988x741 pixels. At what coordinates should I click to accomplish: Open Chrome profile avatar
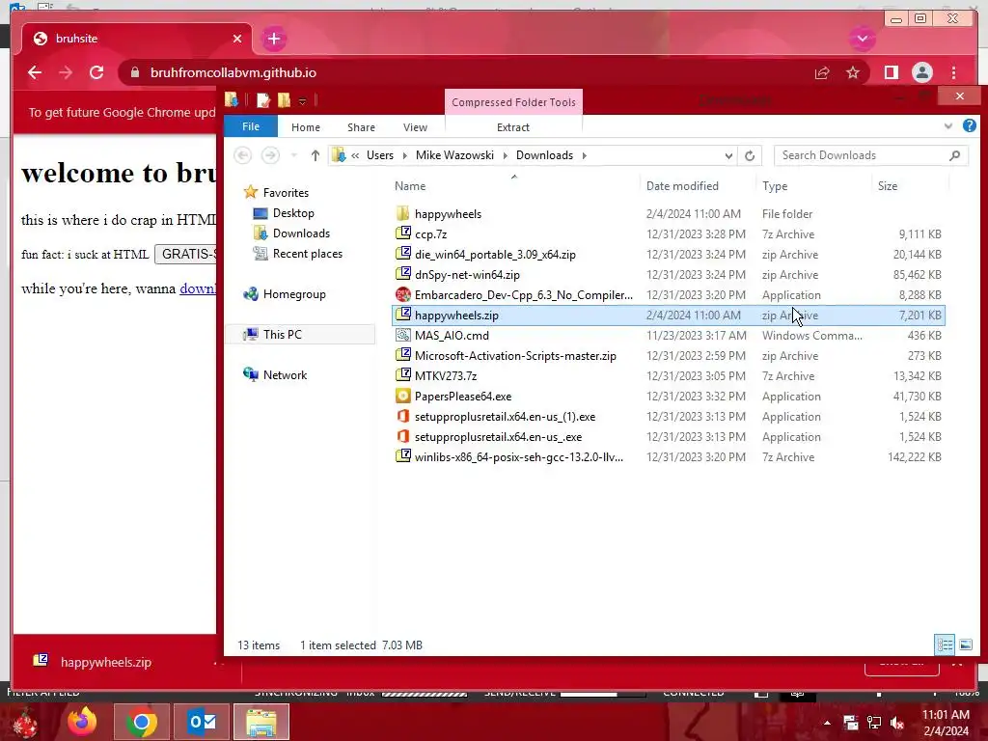pos(921,72)
